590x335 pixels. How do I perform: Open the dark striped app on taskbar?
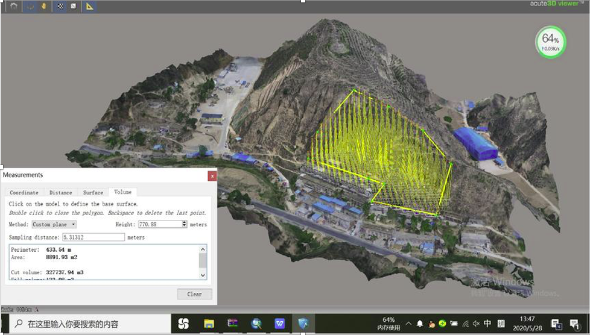[232, 324]
